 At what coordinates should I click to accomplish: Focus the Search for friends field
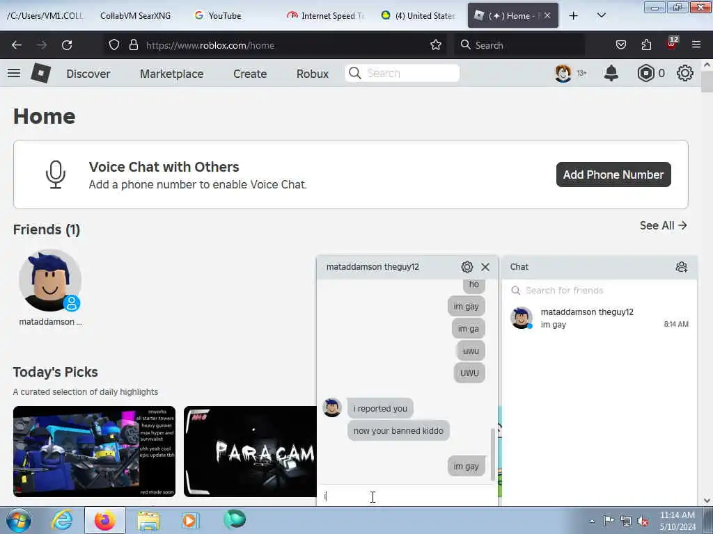point(600,290)
